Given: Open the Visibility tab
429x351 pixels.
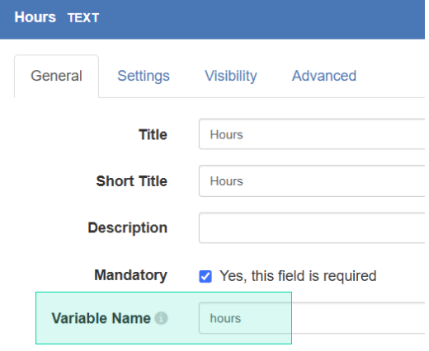Looking at the screenshot, I should [231, 76].
